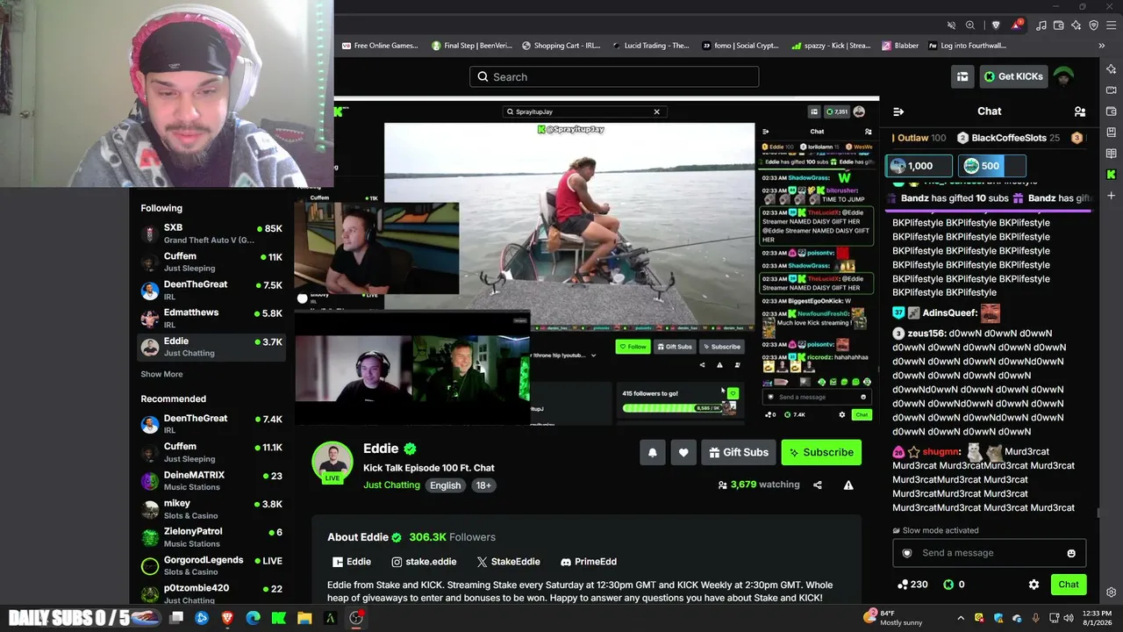
Task: Open the Free Online Games bookmark
Action: pos(380,46)
